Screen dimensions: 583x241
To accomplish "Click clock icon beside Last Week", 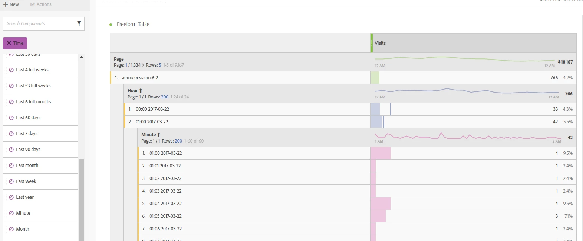I will pyautogui.click(x=11, y=181).
